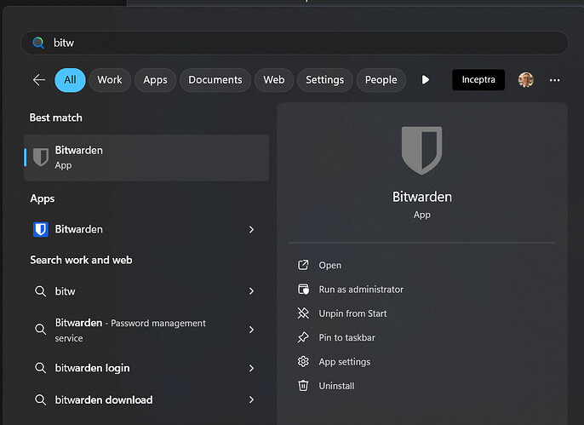Viewport: 584px width, 425px height.
Task: Click the Pin to taskbar pin icon
Action: [303, 337]
